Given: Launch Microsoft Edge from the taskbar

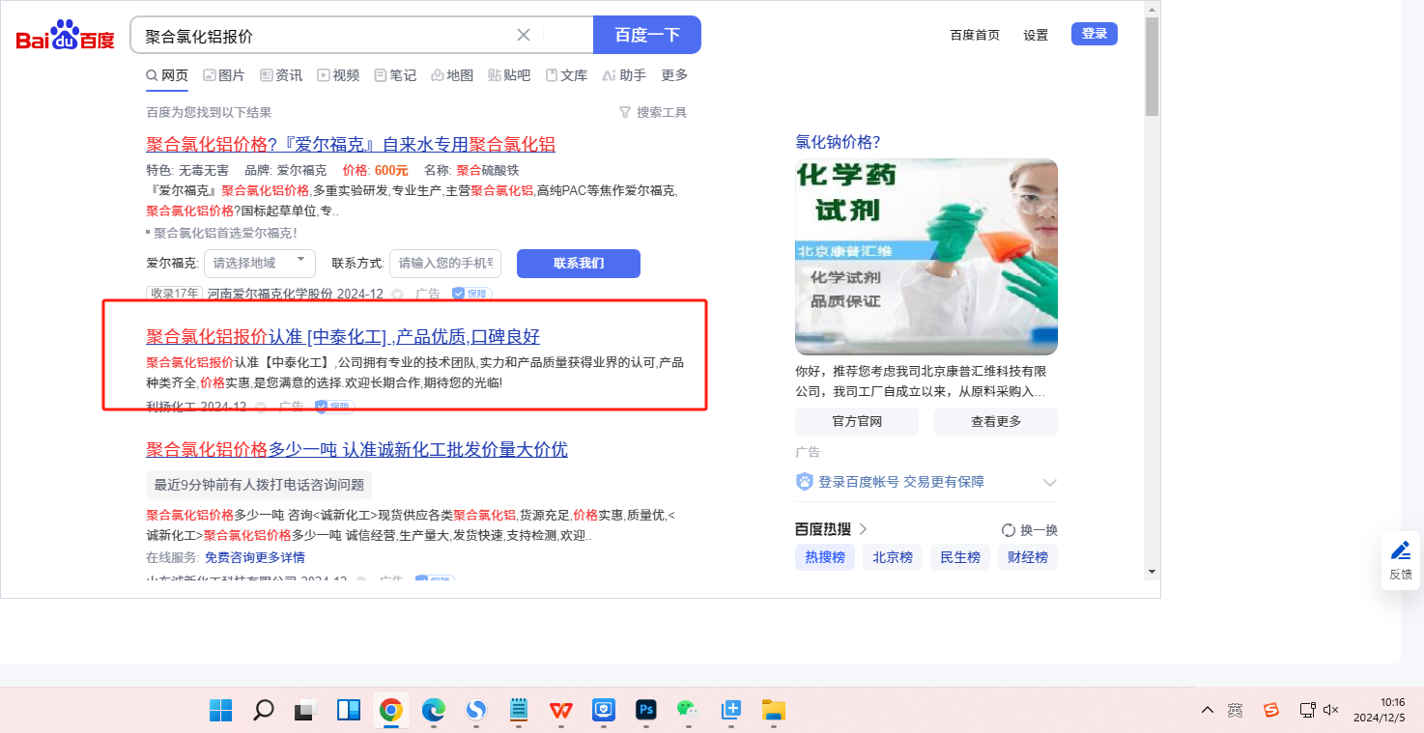Looking at the screenshot, I should [434, 711].
